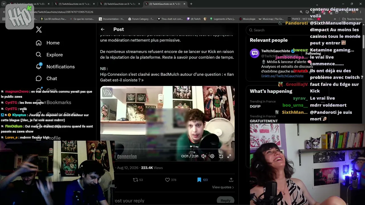Open 'FRANCE - VICE Vide...' bookmark
The image size is (365, 205).
[x=300, y=19]
